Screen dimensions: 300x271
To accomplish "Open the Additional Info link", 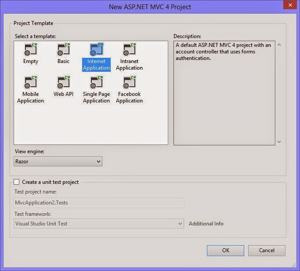I will point(206,224).
